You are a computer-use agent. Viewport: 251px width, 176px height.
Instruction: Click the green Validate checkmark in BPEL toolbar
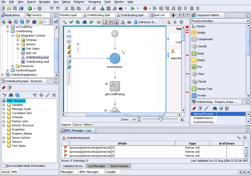pyautogui.click(x=71, y=22)
